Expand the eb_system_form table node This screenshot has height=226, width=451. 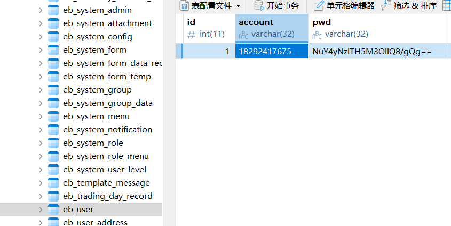(x=41, y=50)
